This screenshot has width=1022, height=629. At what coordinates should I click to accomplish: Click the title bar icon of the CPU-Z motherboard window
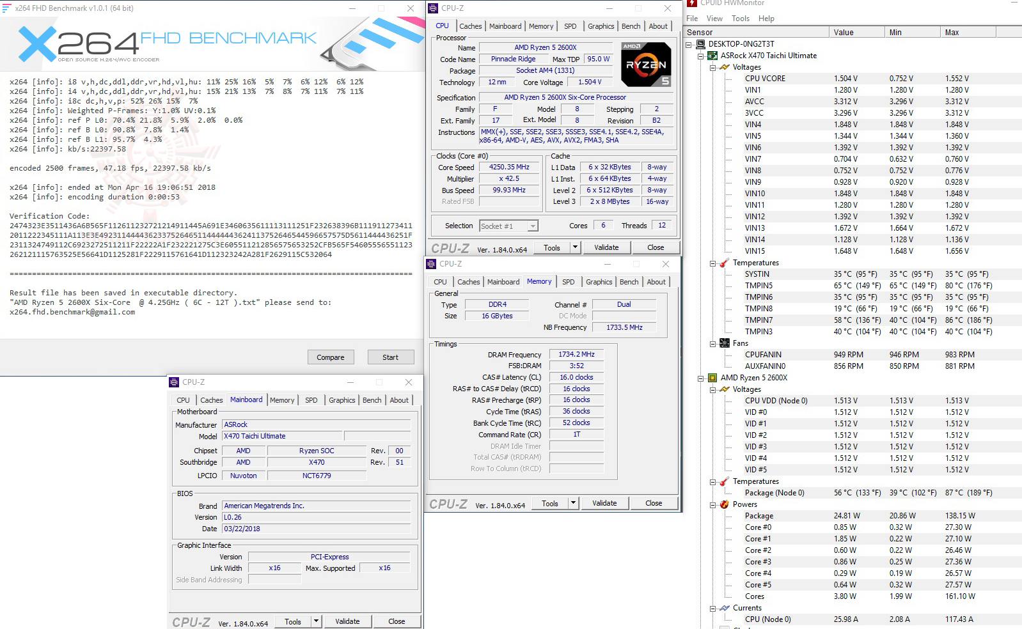tap(174, 382)
